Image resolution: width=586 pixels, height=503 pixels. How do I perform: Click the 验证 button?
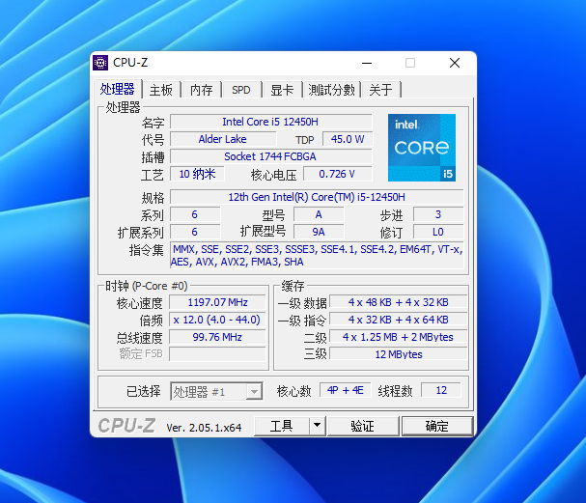coord(363,426)
